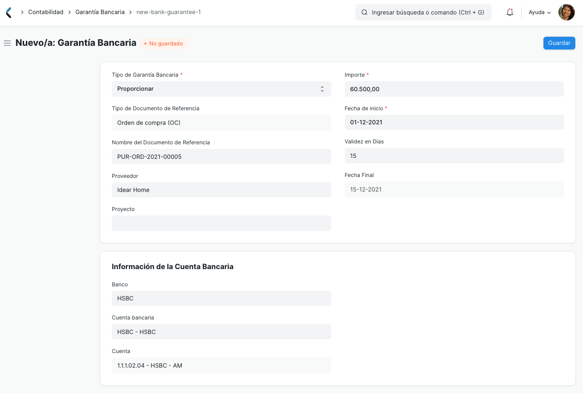
Task: Click the Nuevo/a: Garantía Bancaria title
Action: [76, 43]
